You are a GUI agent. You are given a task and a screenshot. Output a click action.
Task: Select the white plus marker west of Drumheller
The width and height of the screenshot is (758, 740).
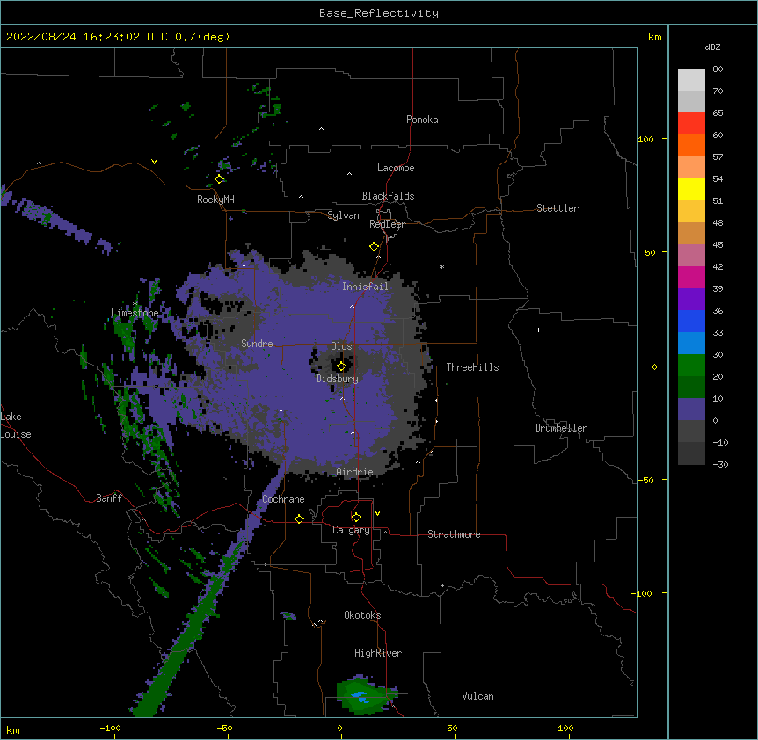[538, 330]
